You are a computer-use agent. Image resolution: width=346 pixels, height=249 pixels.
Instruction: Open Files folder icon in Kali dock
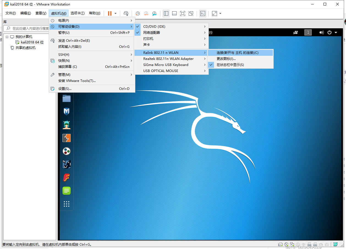tap(67, 98)
